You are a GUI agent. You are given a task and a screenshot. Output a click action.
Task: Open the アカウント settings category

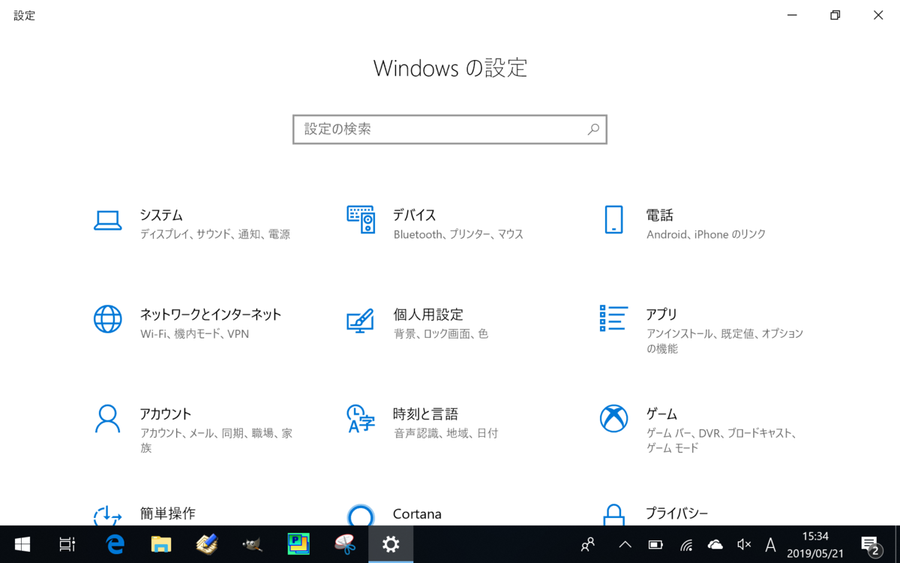coord(193,429)
